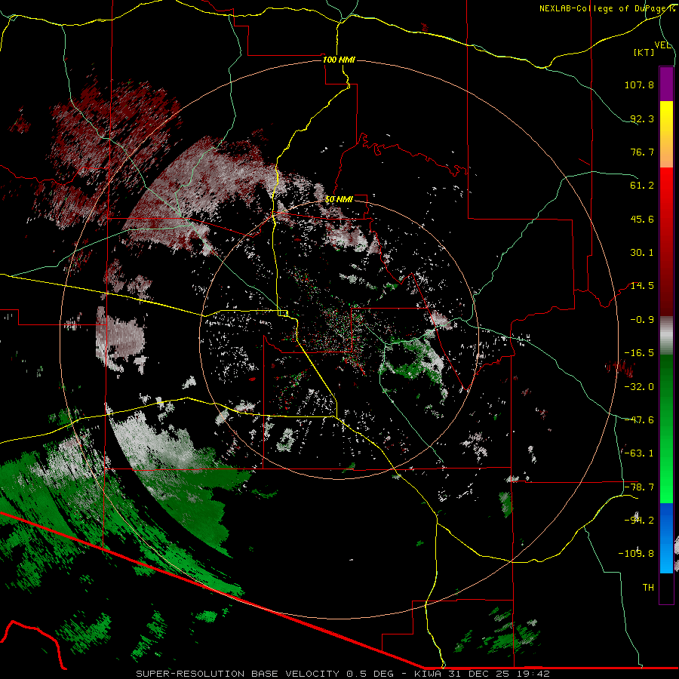Image resolution: width=679 pixels, height=679 pixels.
Task: Click the TH label under the scale
Action: click(x=648, y=588)
